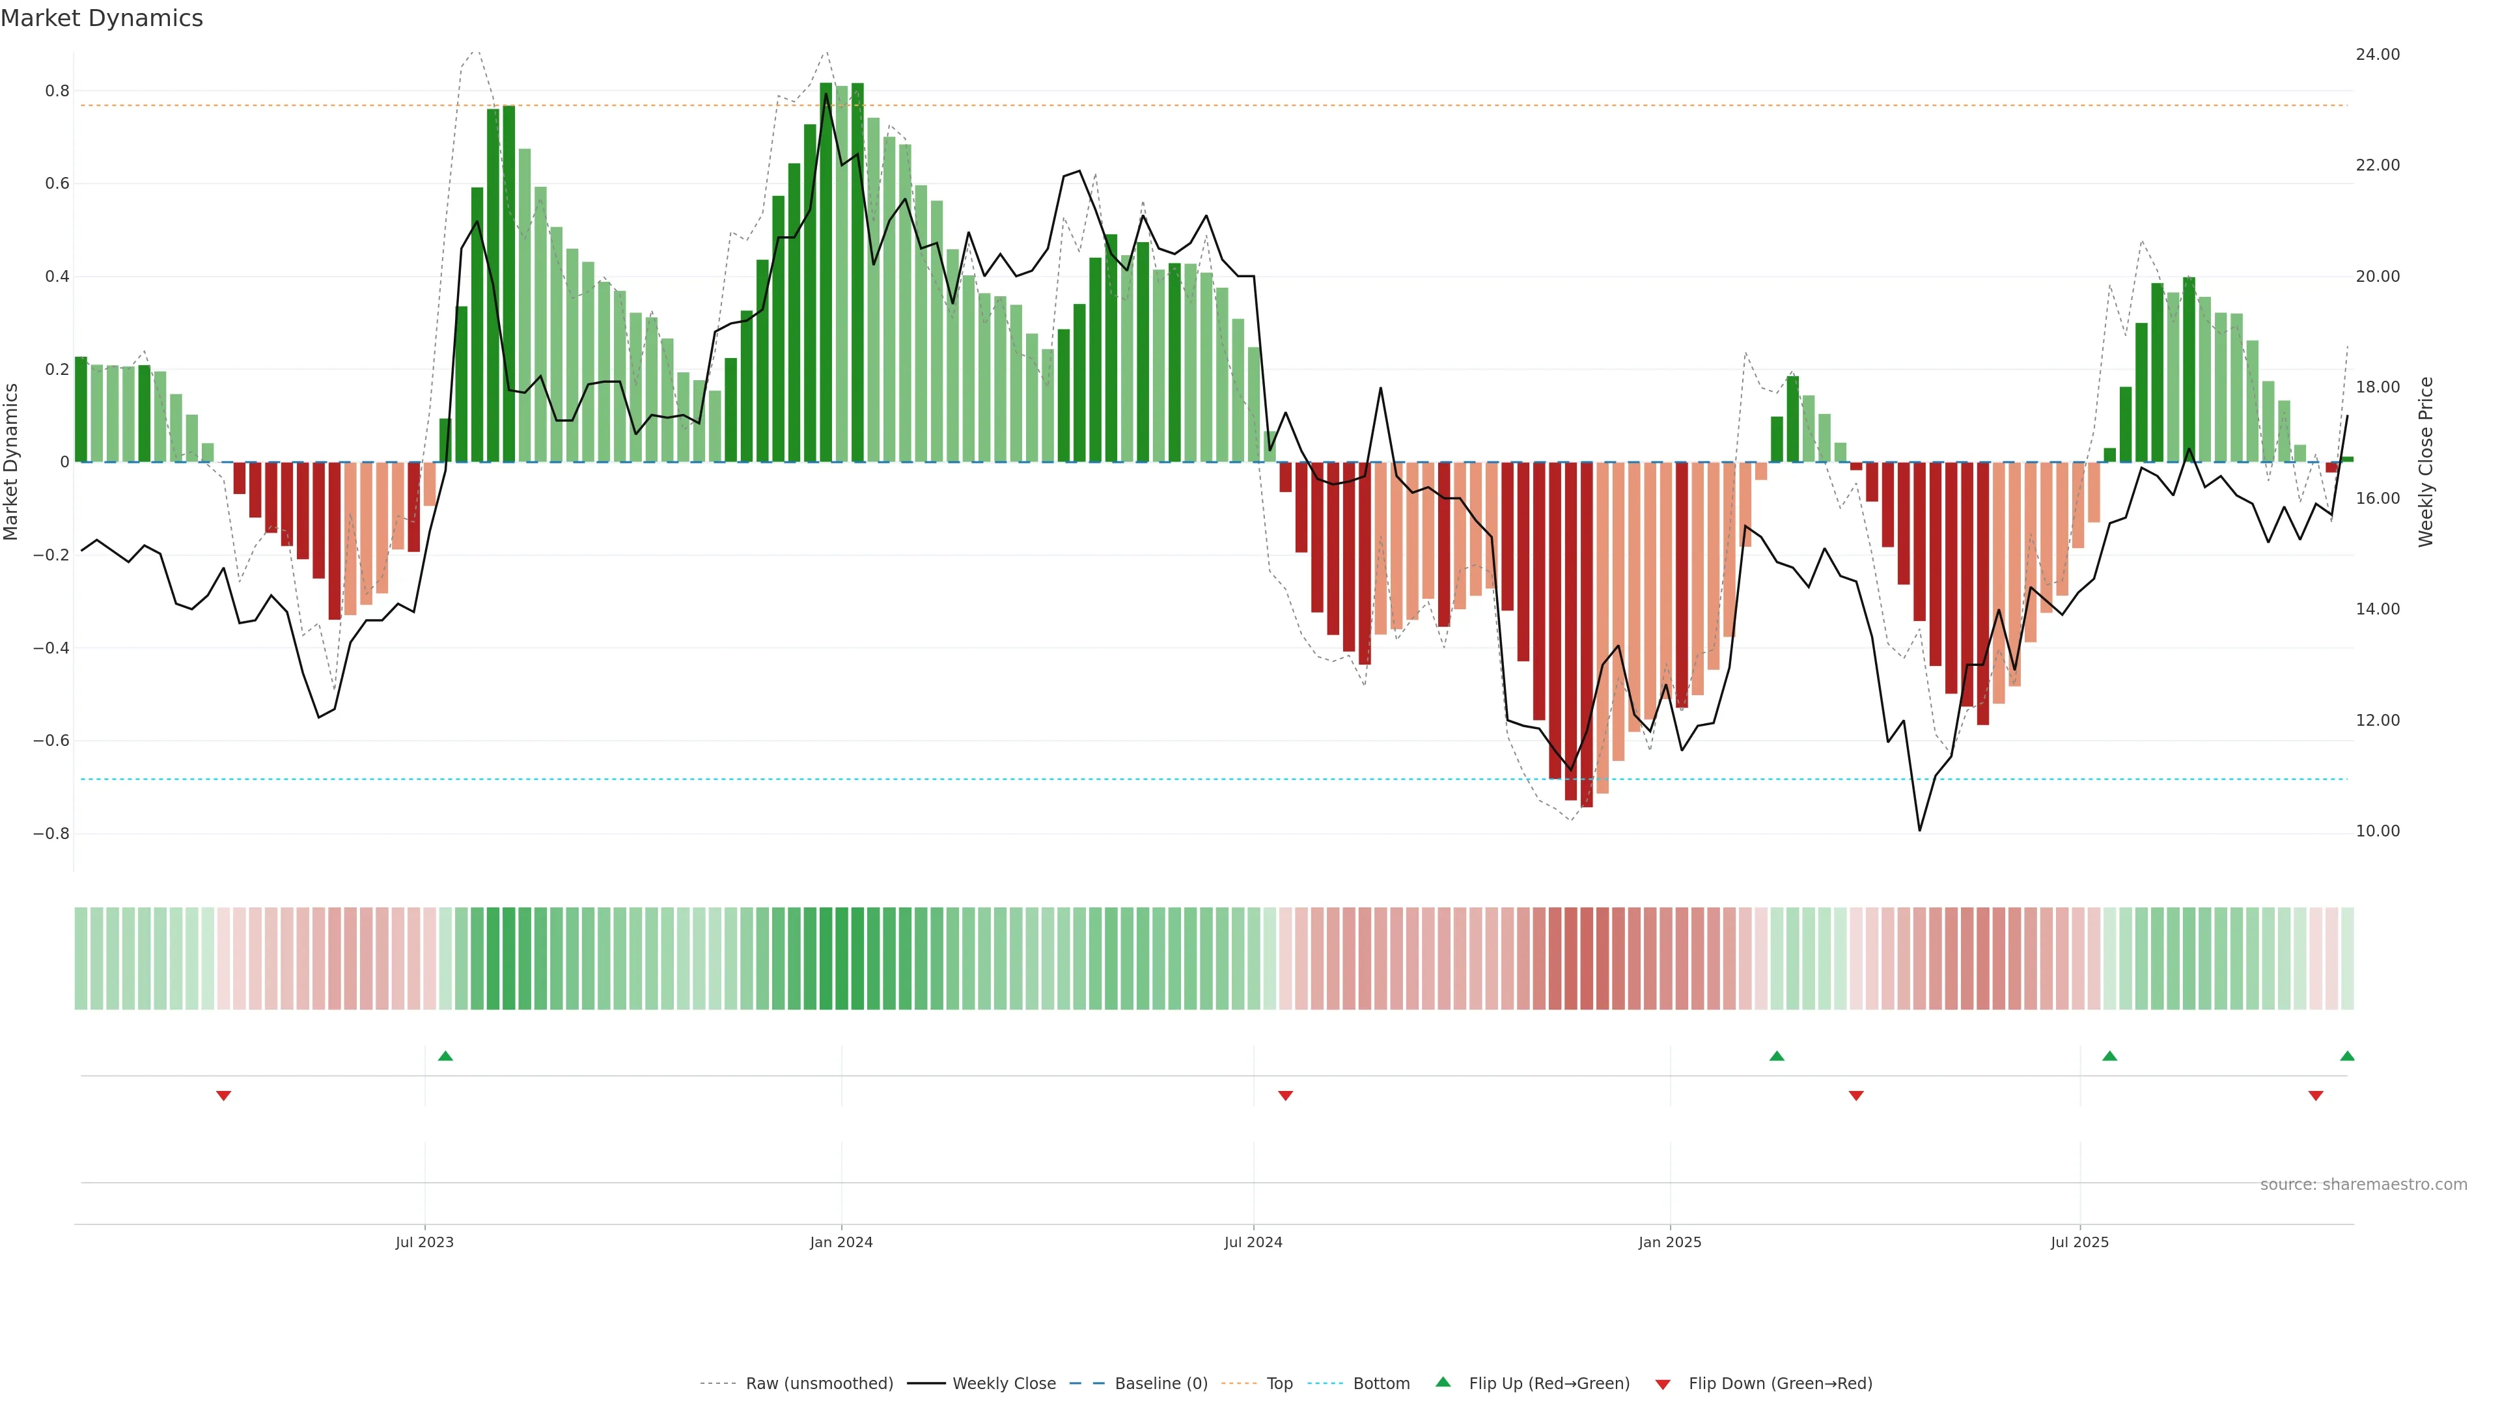Screen dimensions: 2500x1406
Task: Click the Market Dynamics chart title
Action: (x=102, y=18)
